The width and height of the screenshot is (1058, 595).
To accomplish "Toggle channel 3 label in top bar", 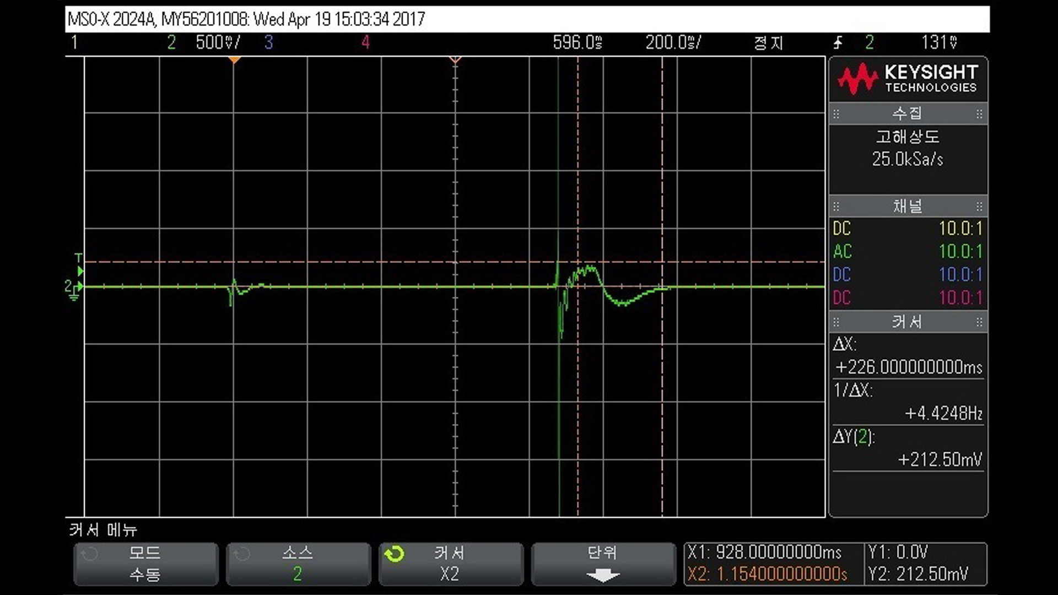I will tap(268, 42).
